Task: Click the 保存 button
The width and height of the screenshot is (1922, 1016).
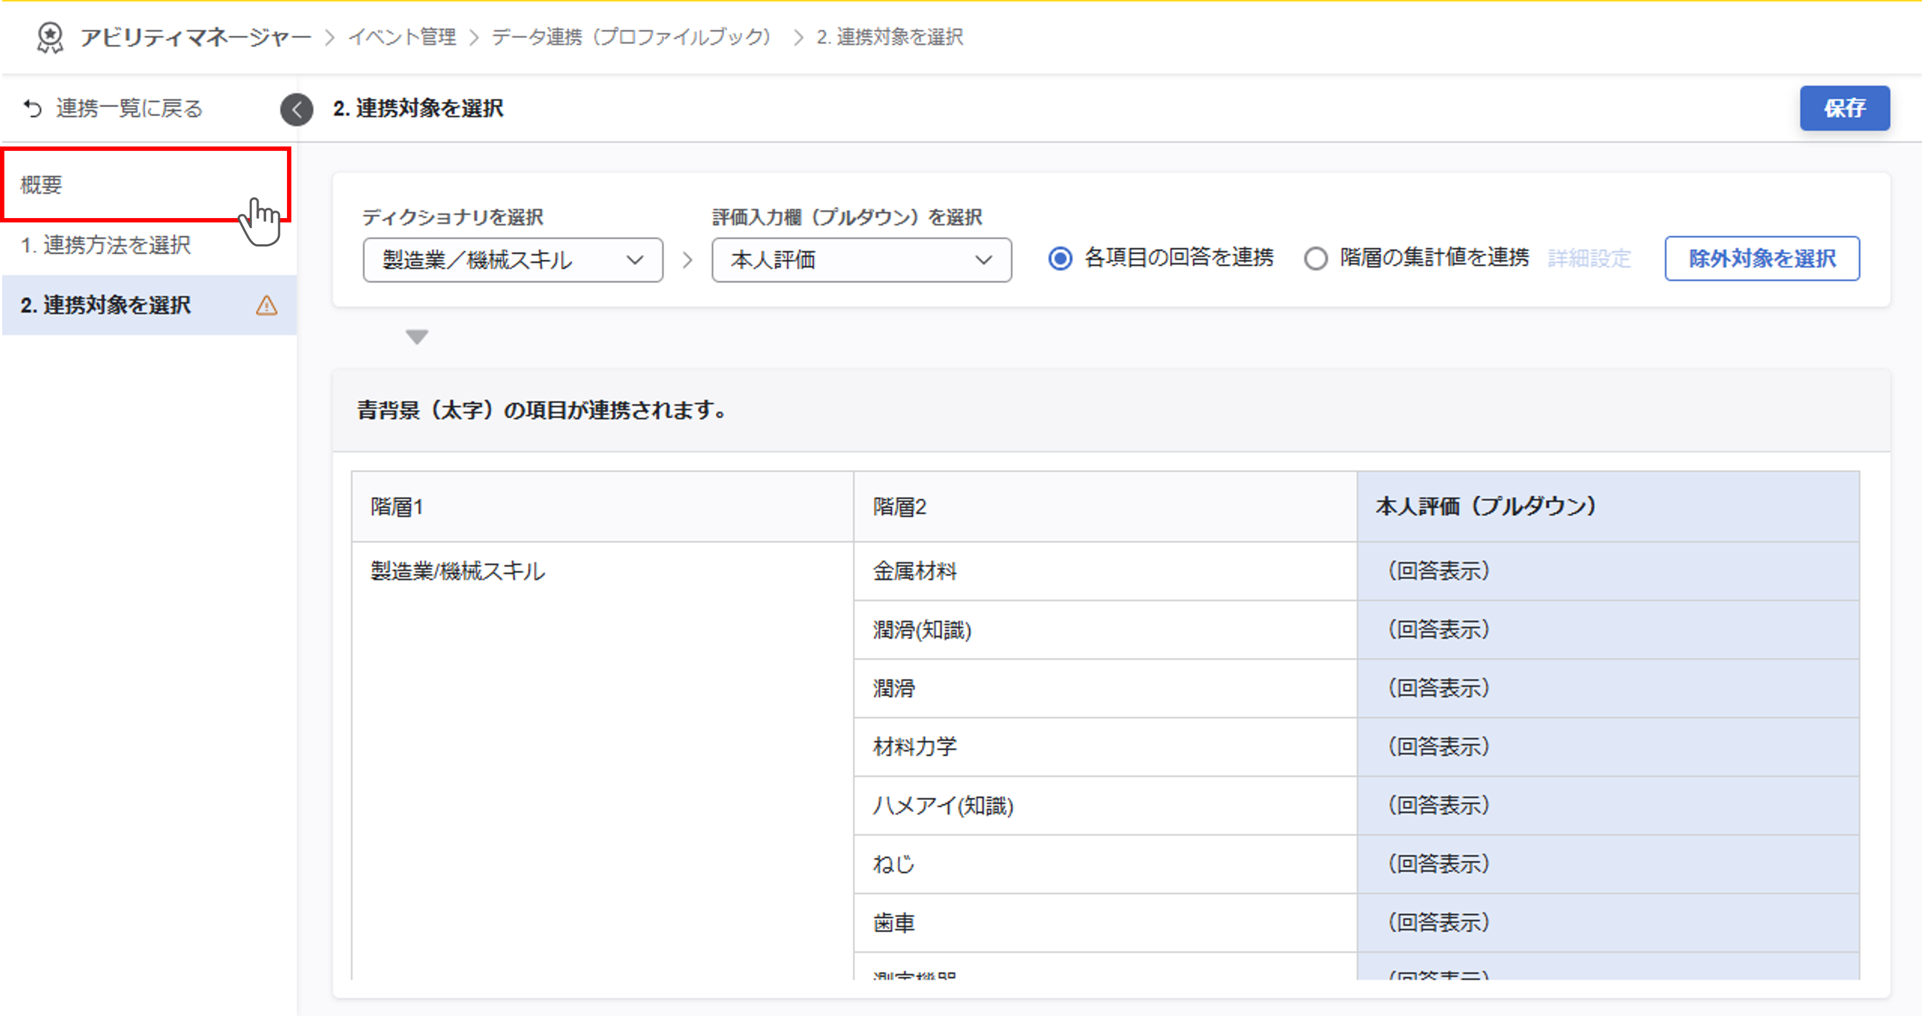Action: [x=1844, y=109]
